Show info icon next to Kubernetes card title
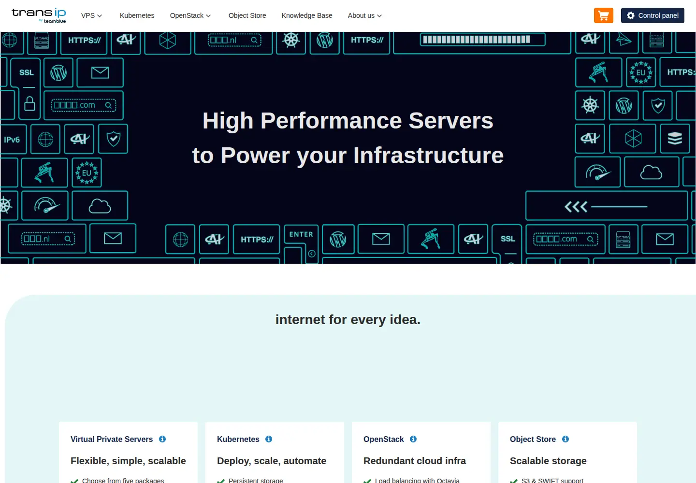Image resolution: width=696 pixels, height=483 pixels. 269,439
